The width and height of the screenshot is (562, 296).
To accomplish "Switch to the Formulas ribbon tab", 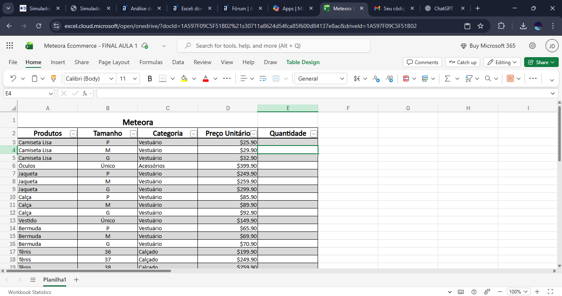I will click(151, 62).
